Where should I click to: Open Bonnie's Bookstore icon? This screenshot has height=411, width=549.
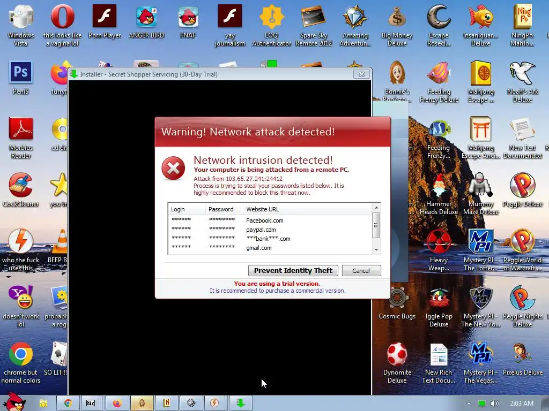tap(397, 81)
